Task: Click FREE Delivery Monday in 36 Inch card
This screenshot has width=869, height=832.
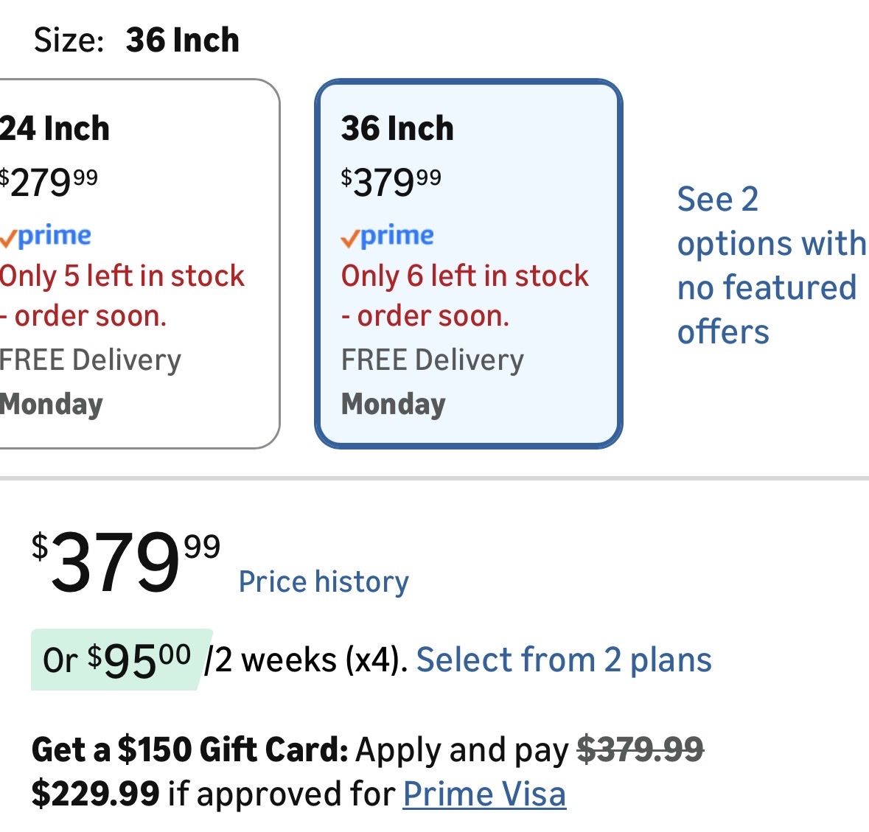Action: coord(432,382)
